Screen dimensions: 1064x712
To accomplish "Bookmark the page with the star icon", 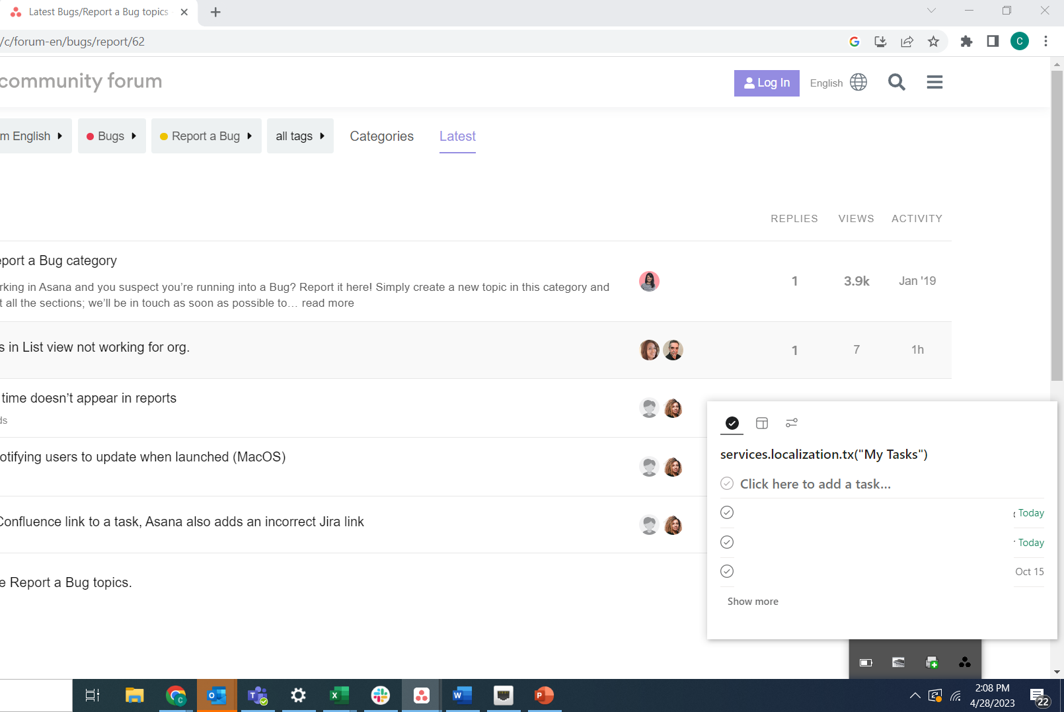I will [933, 41].
